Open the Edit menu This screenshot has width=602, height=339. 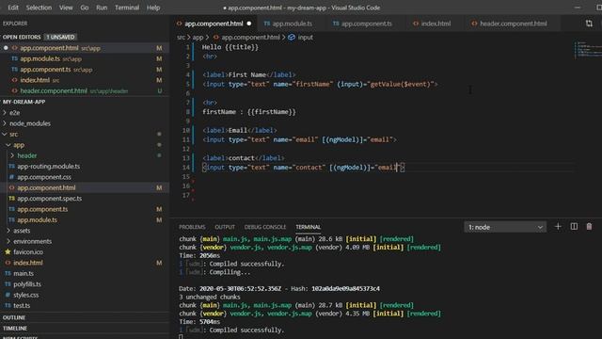coord(13,8)
